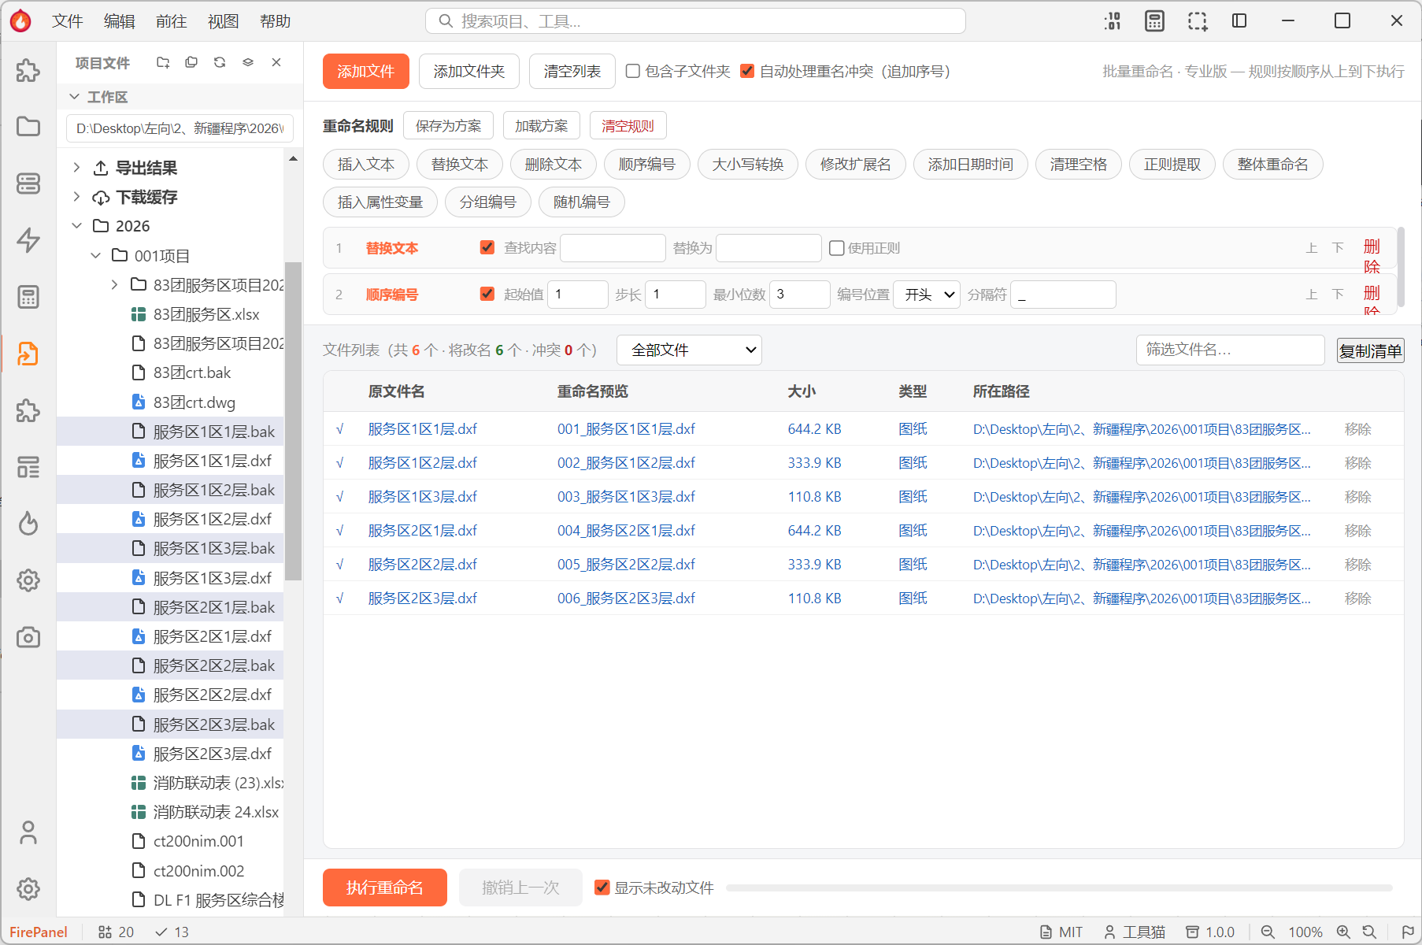Screen dimensions: 1422x945
Task: Click the 添加文件 button
Action: point(366,72)
